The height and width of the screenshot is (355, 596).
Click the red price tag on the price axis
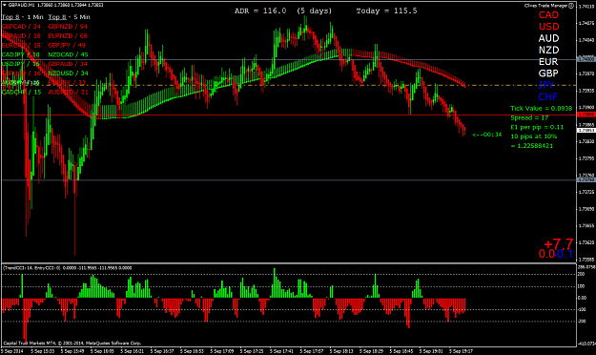(586, 115)
